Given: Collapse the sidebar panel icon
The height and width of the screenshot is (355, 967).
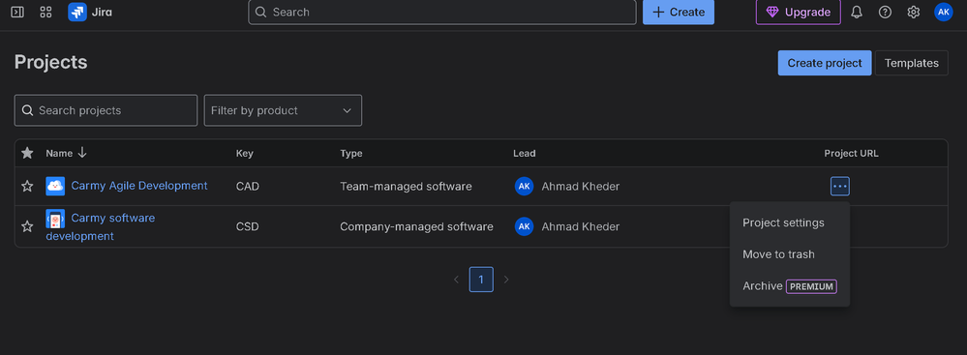Looking at the screenshot, I should click(17, 12).
